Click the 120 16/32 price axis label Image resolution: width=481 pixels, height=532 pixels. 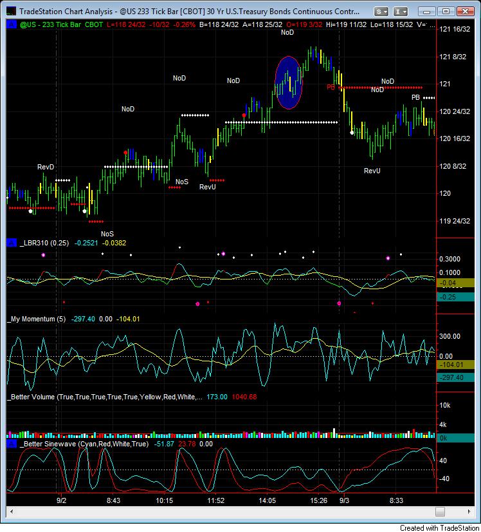pyautogui.click(x=455, y=138)
